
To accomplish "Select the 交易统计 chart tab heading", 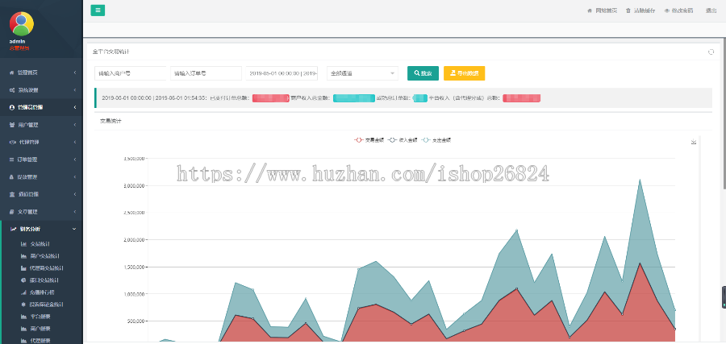I will tap(111, 121).
